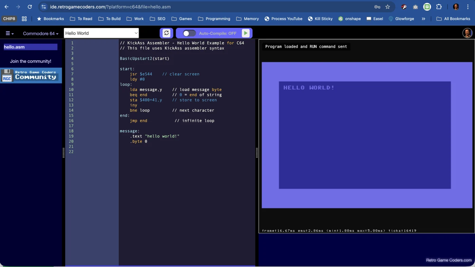
Task: Open the Kill Sticky bookmark
Action: [x=320, y=19]
